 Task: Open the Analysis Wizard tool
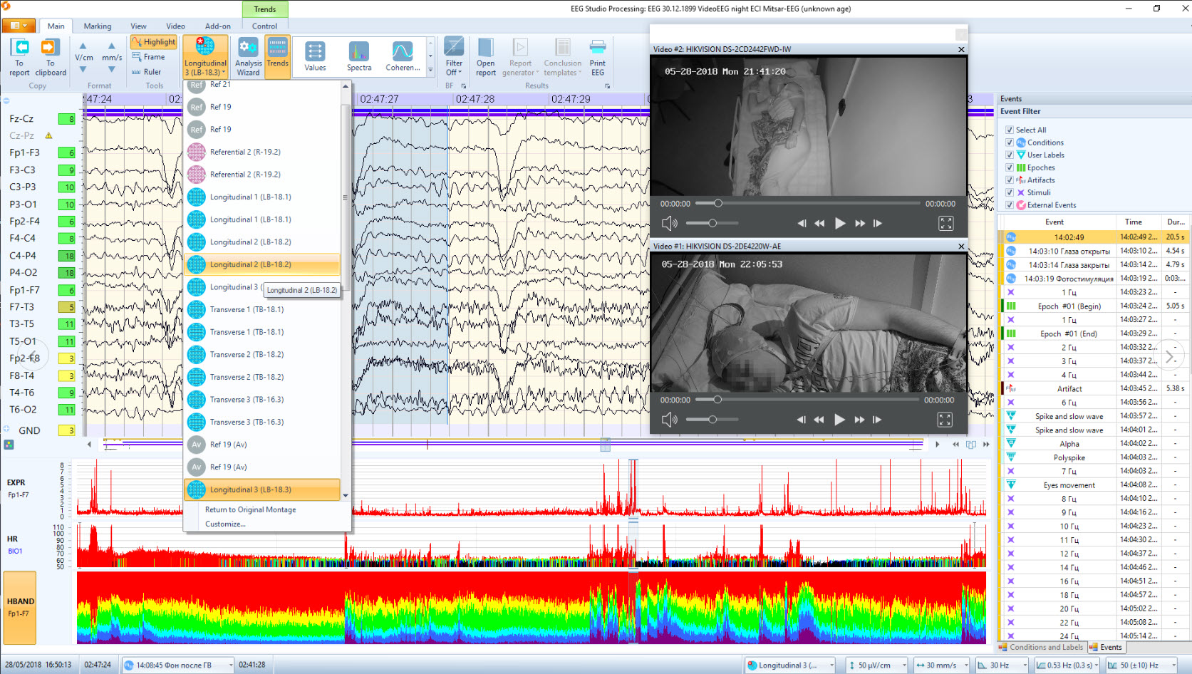click(x=248, y=48)
